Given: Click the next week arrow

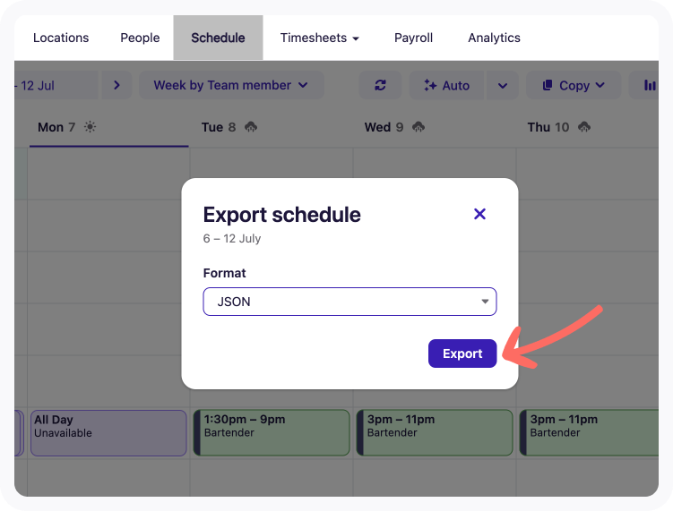Looking at the screenshot, I should [116, 85].
